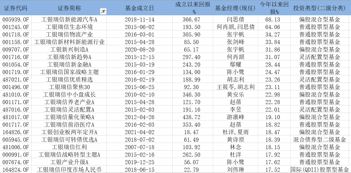This screenshot has width=351, height=173.
Task: Click the manager cell 李昱
Action: 236,110
